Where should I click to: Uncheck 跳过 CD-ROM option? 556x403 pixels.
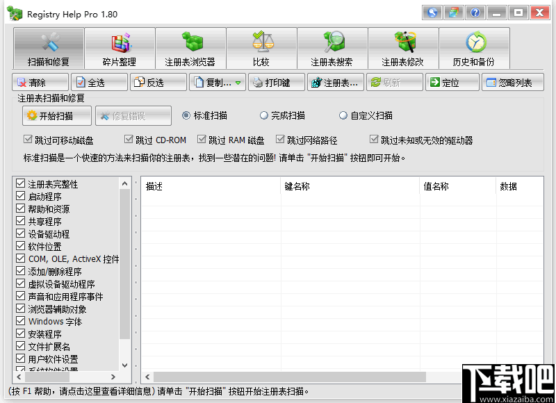[x=129, y=139]
